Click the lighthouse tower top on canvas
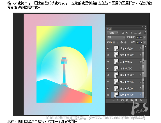The width and height of the screenshot is (161, 123). [64, 61]
